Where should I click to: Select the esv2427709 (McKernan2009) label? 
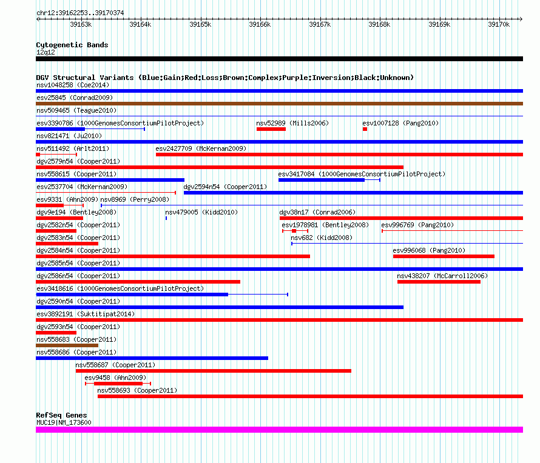[201, 148]
